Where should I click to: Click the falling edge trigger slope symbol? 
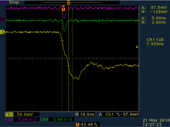pos(118,114)
